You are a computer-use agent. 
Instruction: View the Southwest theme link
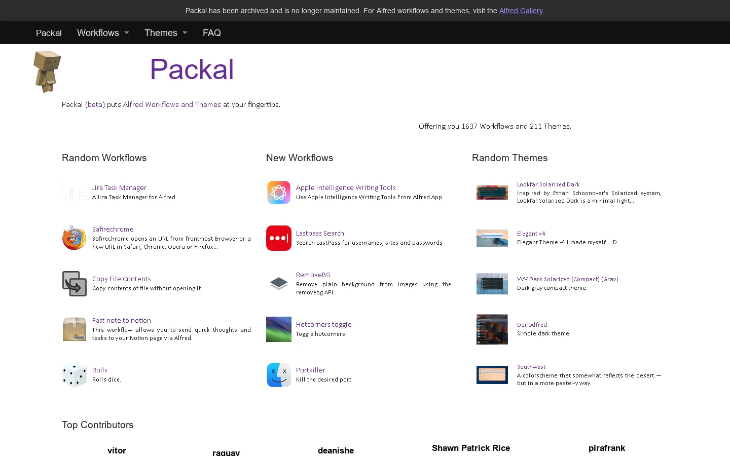(531, 367)
